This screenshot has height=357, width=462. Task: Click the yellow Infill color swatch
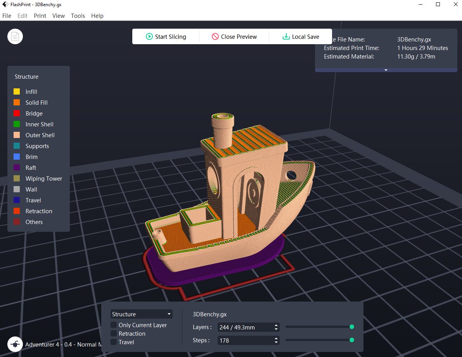click(x=17, y=91)
